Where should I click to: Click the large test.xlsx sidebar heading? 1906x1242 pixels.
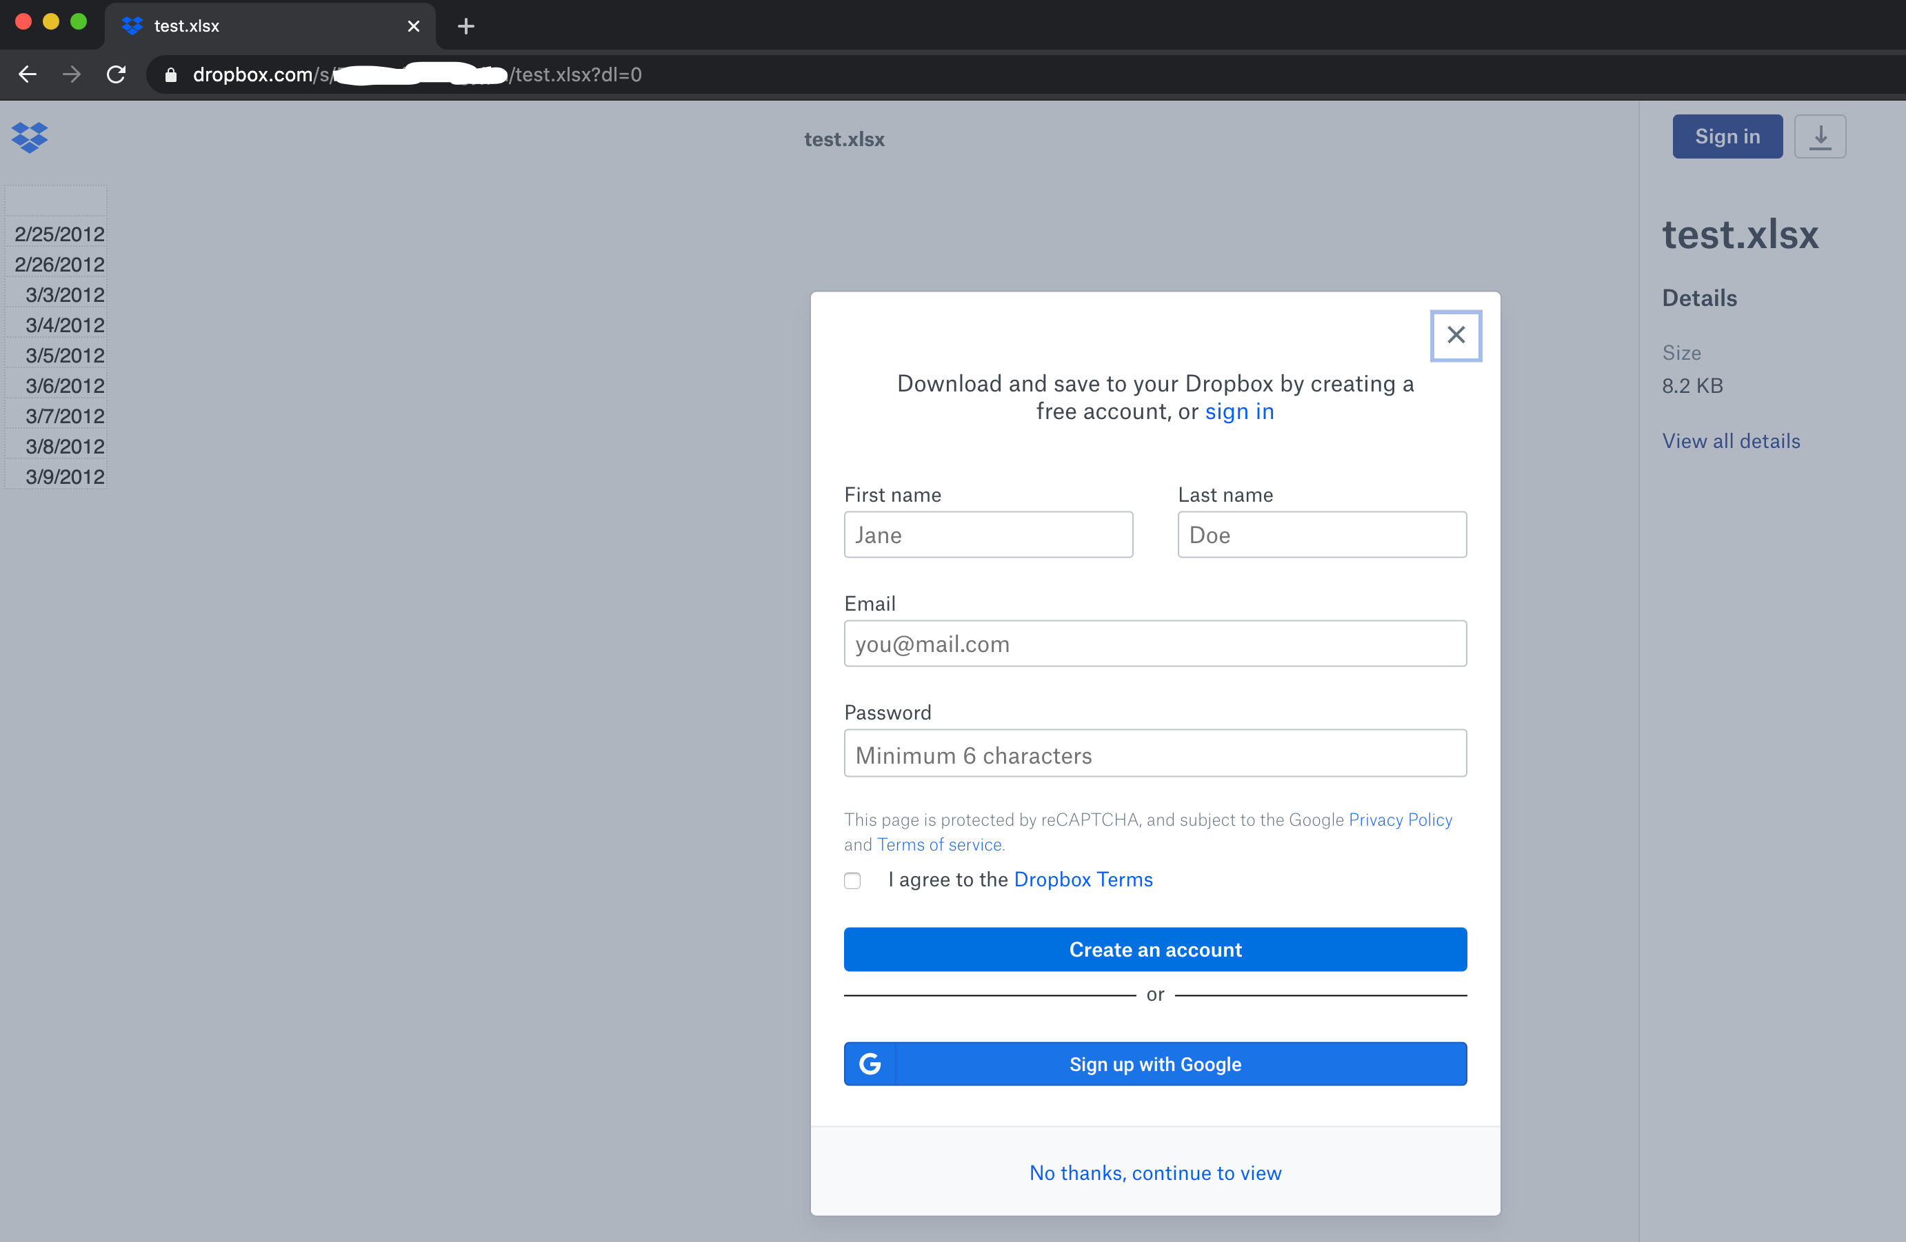pos(1741,234)
